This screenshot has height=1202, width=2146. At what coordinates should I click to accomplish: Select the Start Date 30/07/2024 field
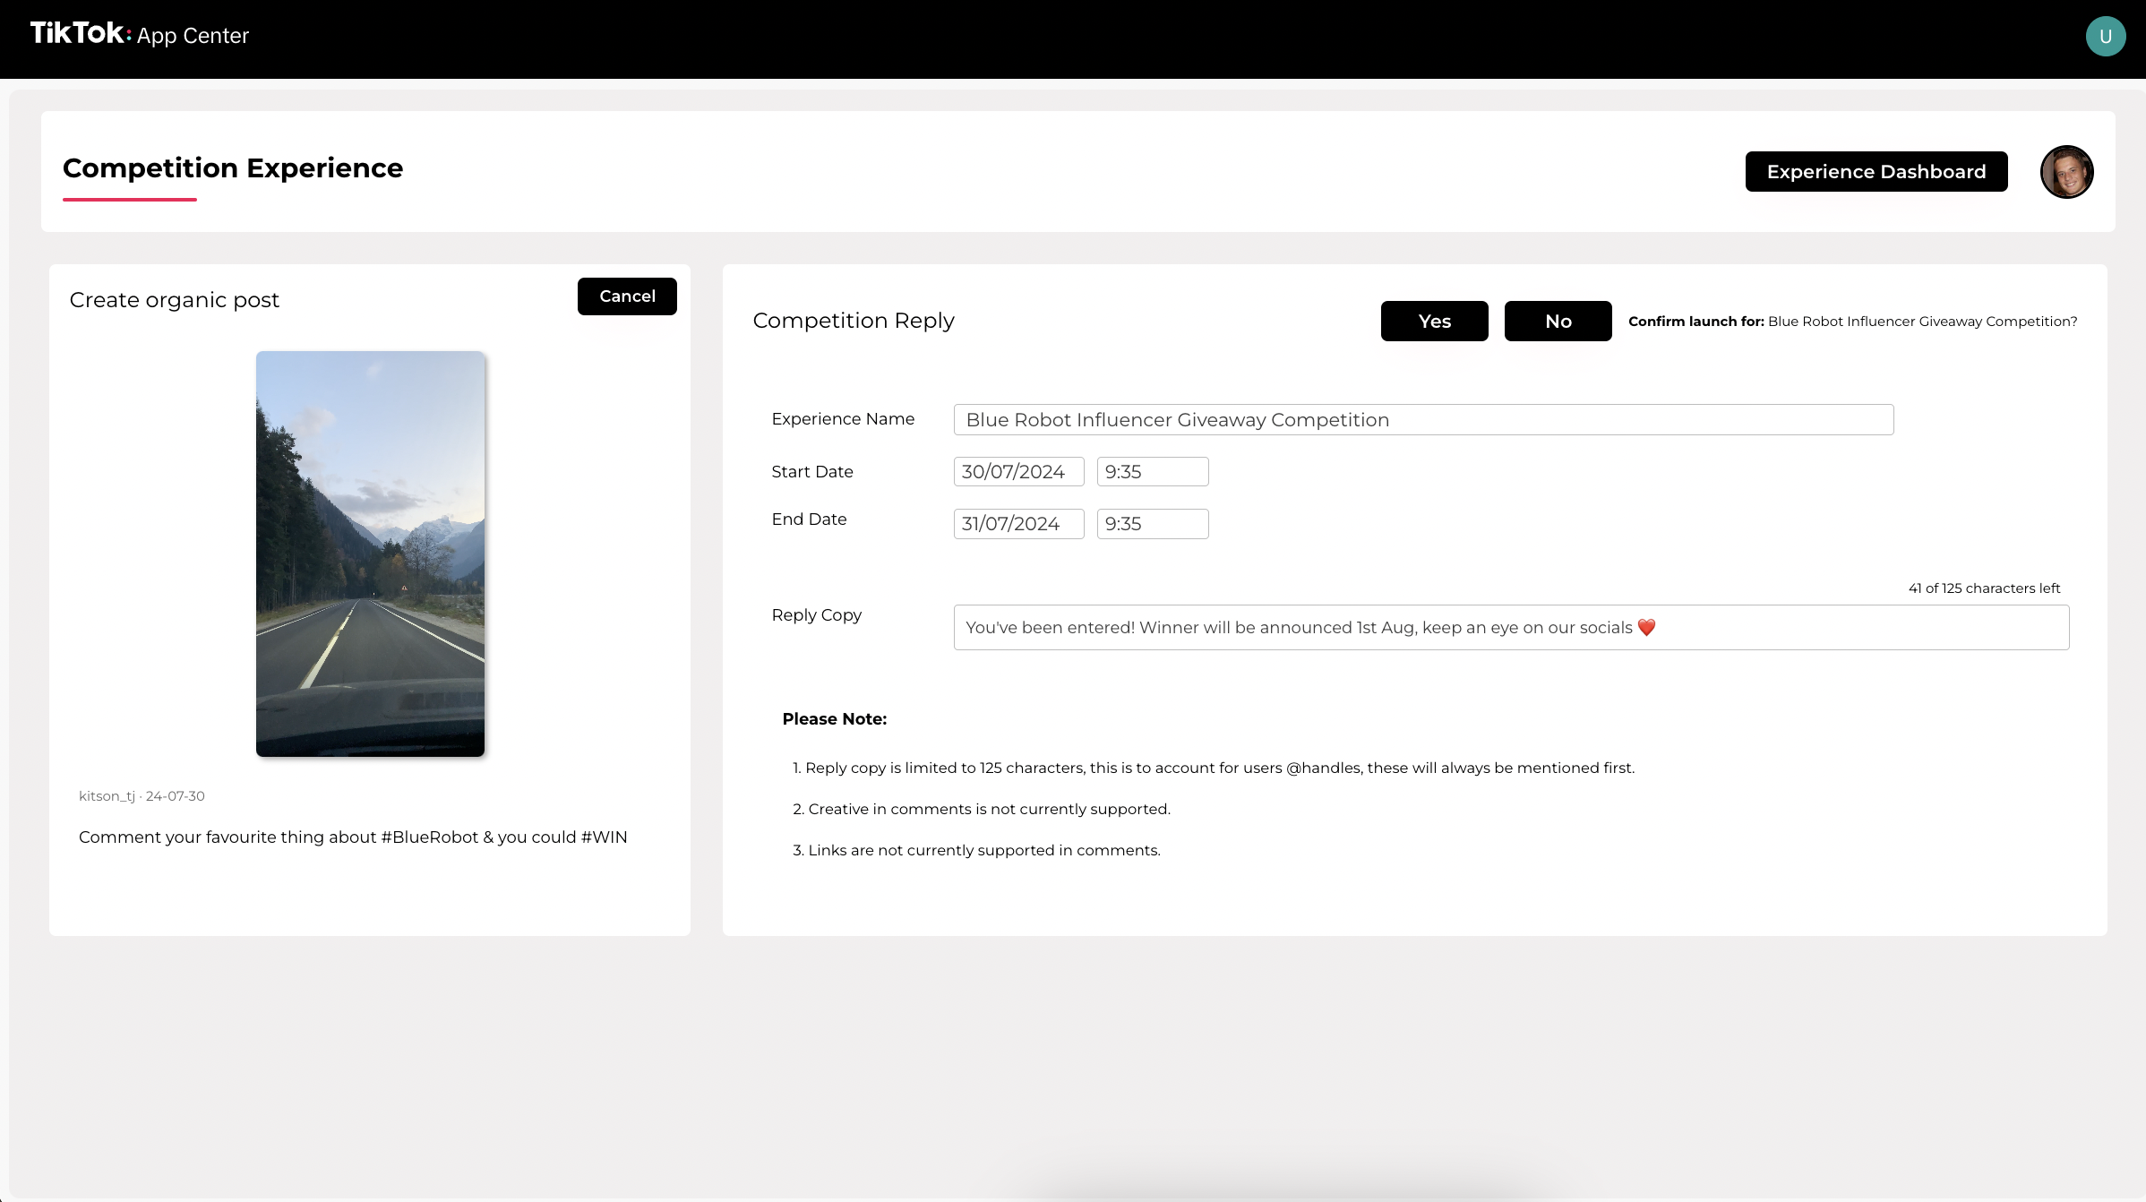[x=1018, y=472]
